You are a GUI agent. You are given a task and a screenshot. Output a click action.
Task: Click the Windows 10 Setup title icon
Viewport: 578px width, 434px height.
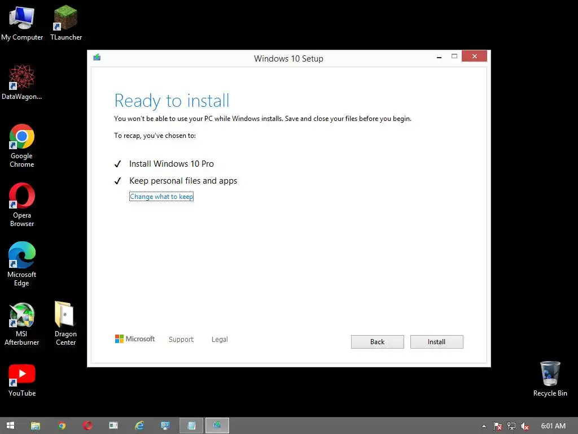pyautogui.click(x=97, y=57)
